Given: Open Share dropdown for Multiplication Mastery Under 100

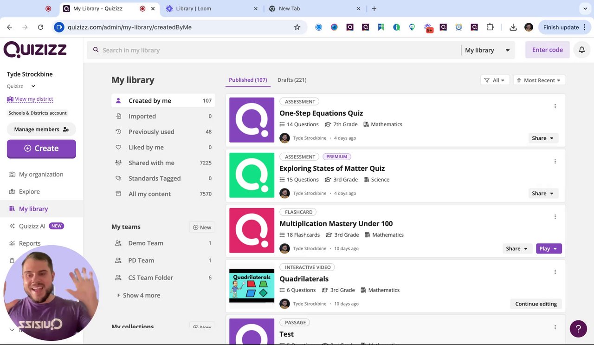Looking at the screenshot, I should click(x=517, y=249).
